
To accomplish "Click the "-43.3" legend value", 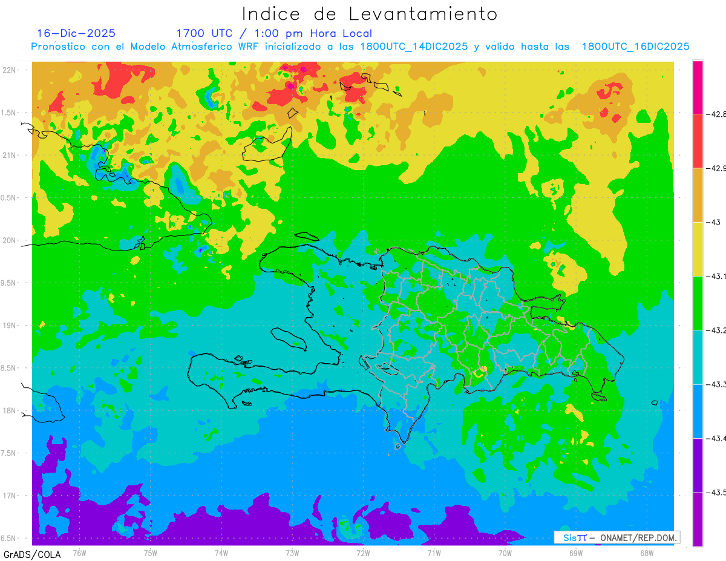I will [716, 384].
